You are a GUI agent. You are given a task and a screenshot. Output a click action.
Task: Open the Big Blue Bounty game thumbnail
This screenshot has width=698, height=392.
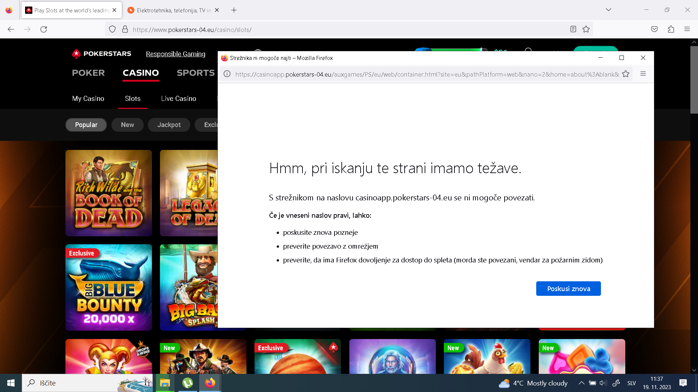109,287
